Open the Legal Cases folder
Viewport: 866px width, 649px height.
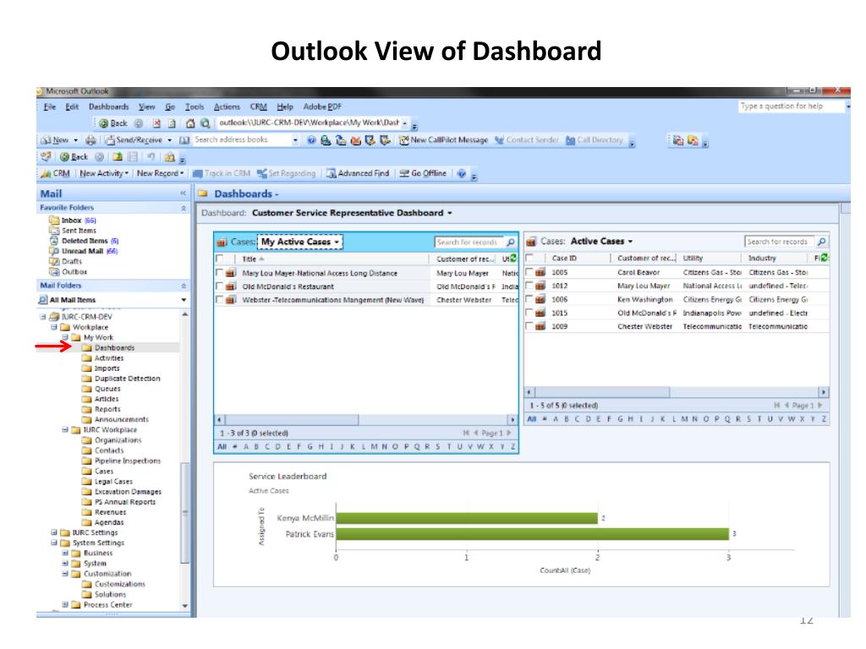(113, 481)
